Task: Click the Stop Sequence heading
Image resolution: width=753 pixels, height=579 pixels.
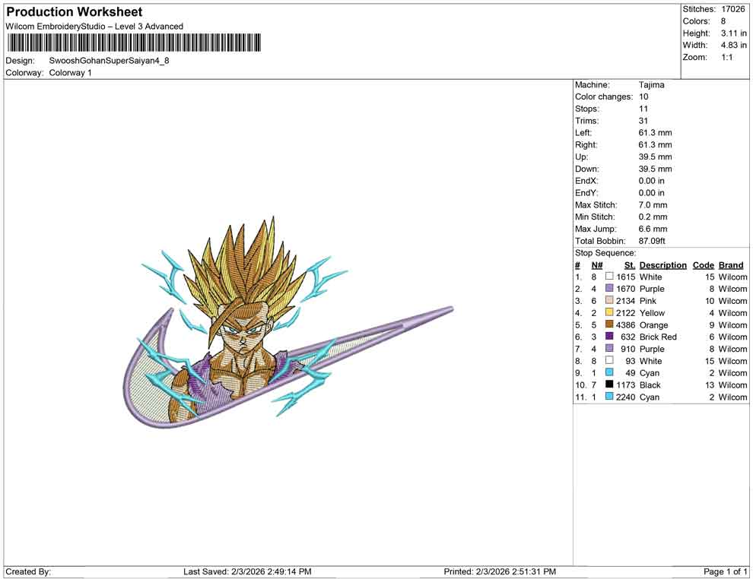Action: [x=605, y=253]
